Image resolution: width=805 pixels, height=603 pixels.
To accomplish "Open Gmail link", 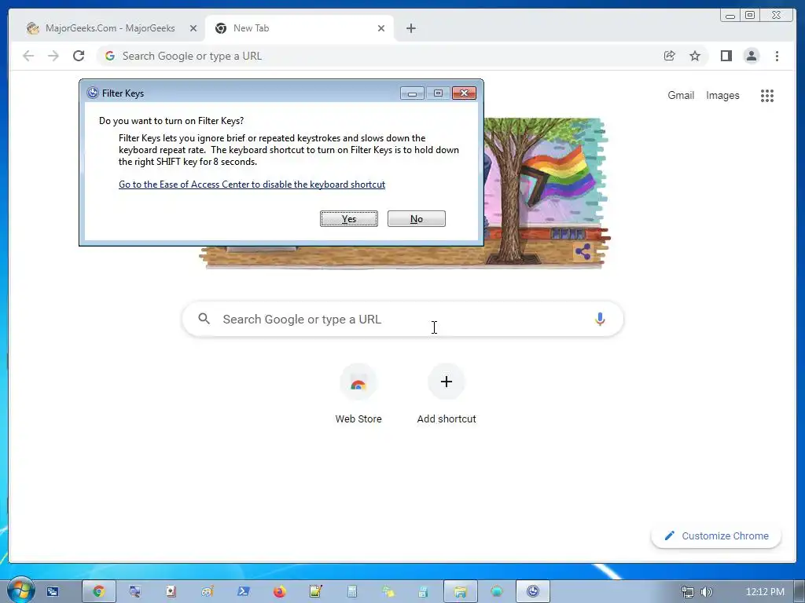I will point(681,95).
